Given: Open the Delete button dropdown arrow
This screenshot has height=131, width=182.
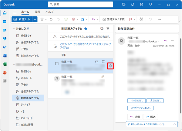Looking at the screenshot, I should pyautogui.click(x=46, y=19).
